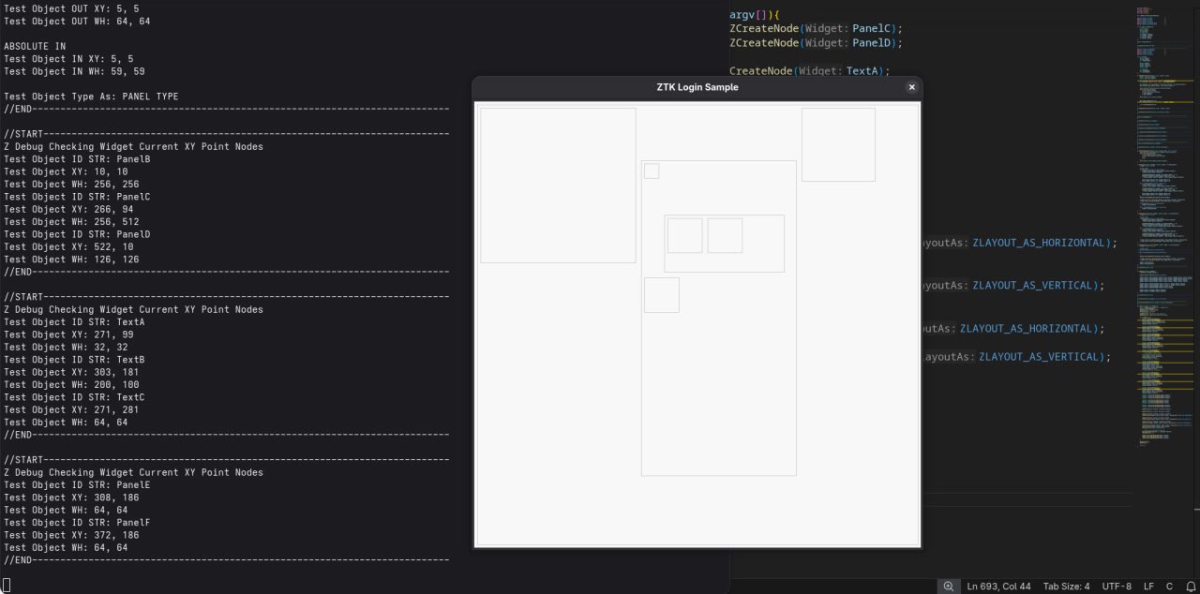Click "Test Object ID STR: TextB" in terminal
This screenshot has height=594, width=1200.
[x=74, y=360]
